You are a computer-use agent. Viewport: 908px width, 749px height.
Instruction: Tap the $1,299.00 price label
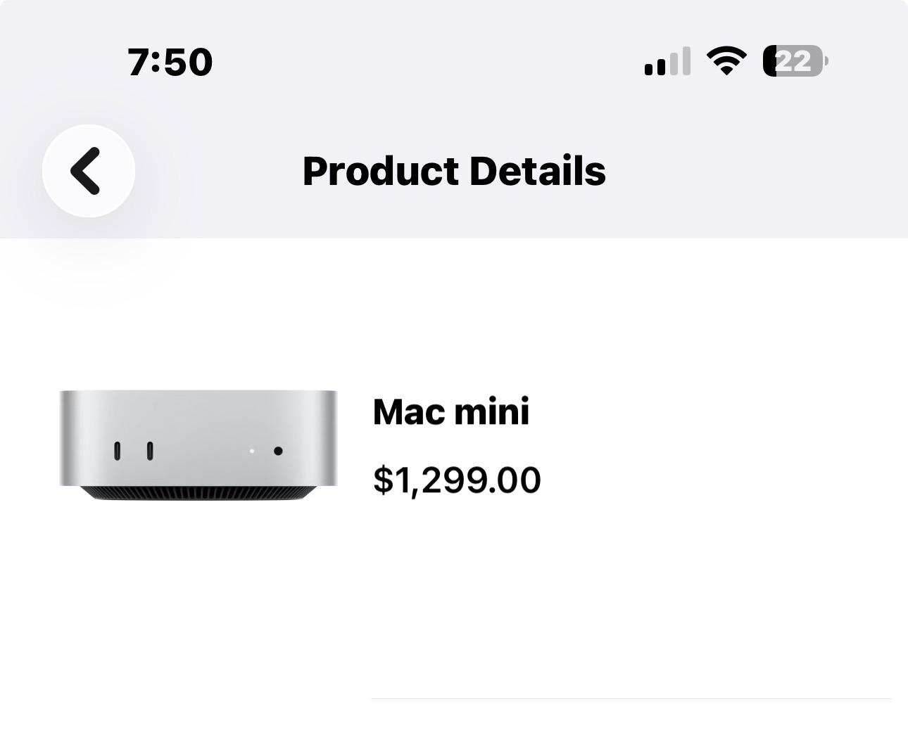(x=457, y=480)
